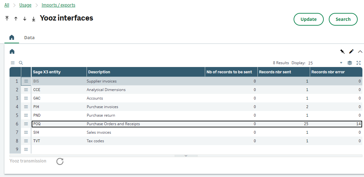Viewport: 364px width, 177px height.
Task: Edit section with pencil icon
Action: tap(351, 52)
